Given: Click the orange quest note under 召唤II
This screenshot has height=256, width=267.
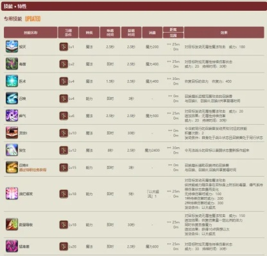Looking at the screenshot, I should pyautogui.click(x=33, y=170).
